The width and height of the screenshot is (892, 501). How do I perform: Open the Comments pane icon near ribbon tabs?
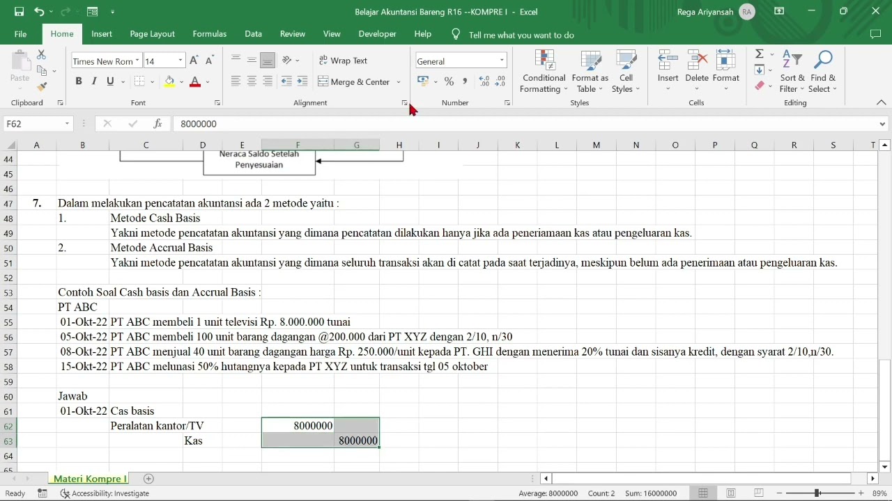tap(876, 34)
